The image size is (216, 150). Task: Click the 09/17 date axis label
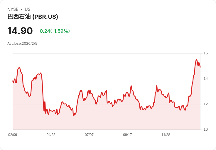point(127,135)
